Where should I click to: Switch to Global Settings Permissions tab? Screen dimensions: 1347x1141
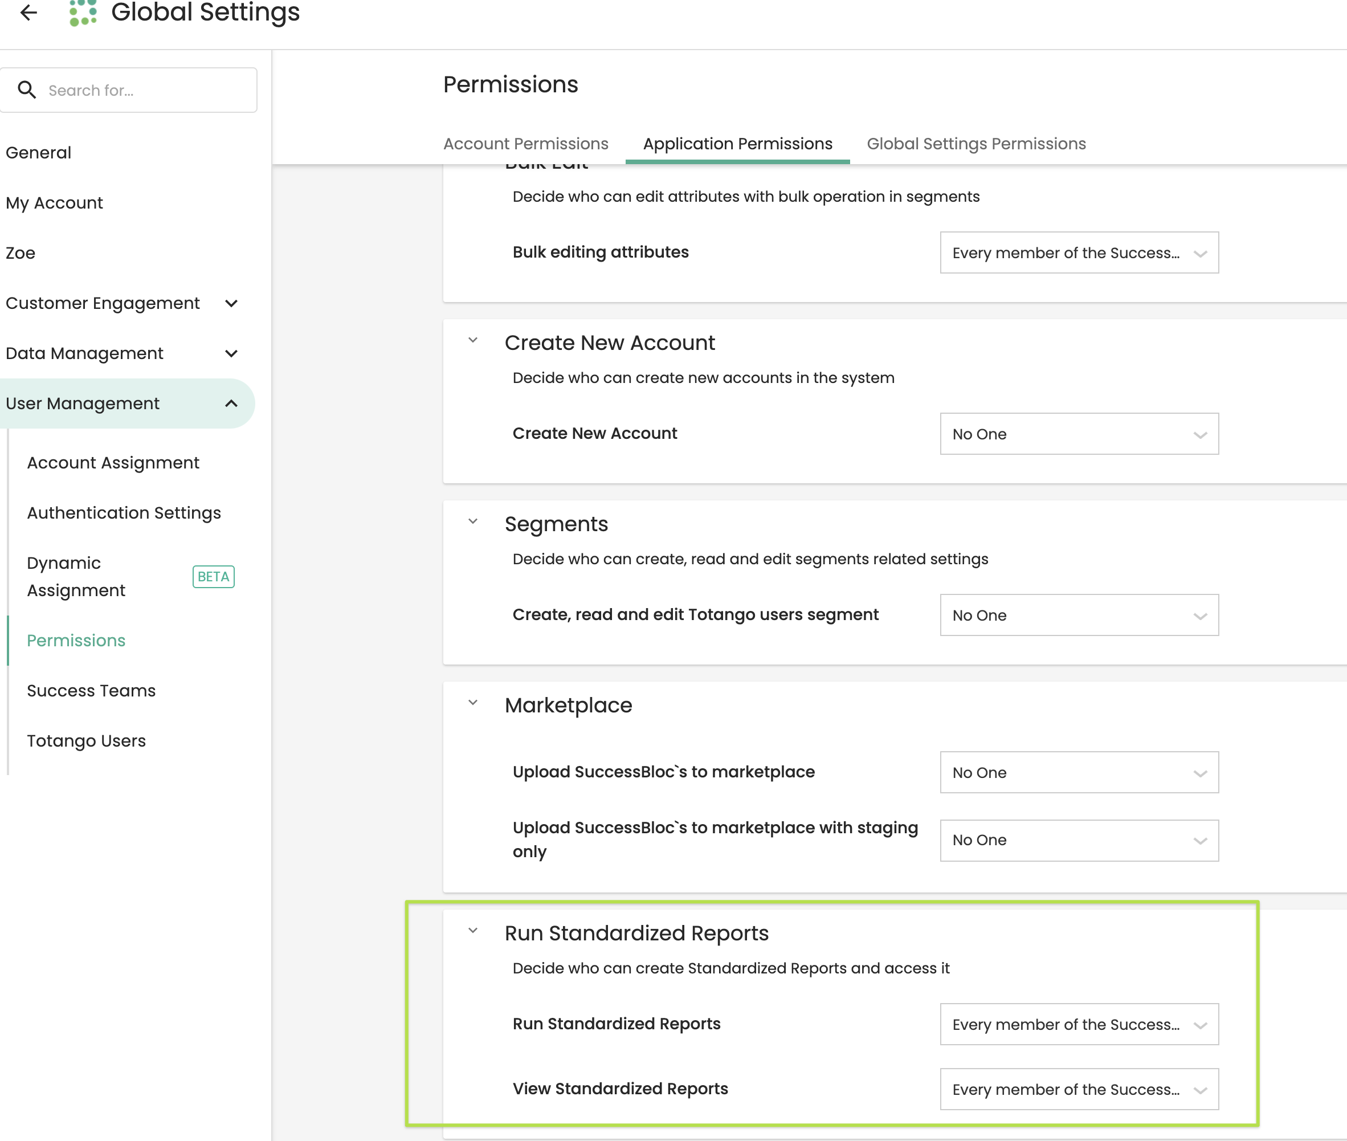(977, 144)
